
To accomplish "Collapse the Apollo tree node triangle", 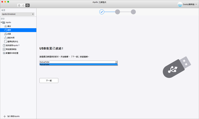I will point(1,22).
